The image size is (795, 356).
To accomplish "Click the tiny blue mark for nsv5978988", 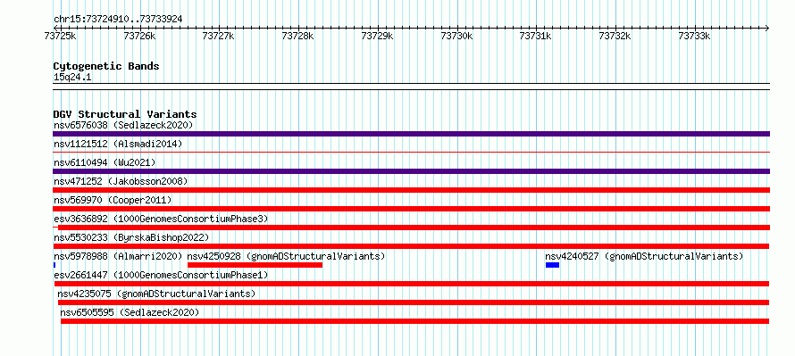I will click(x=54, y=265).
